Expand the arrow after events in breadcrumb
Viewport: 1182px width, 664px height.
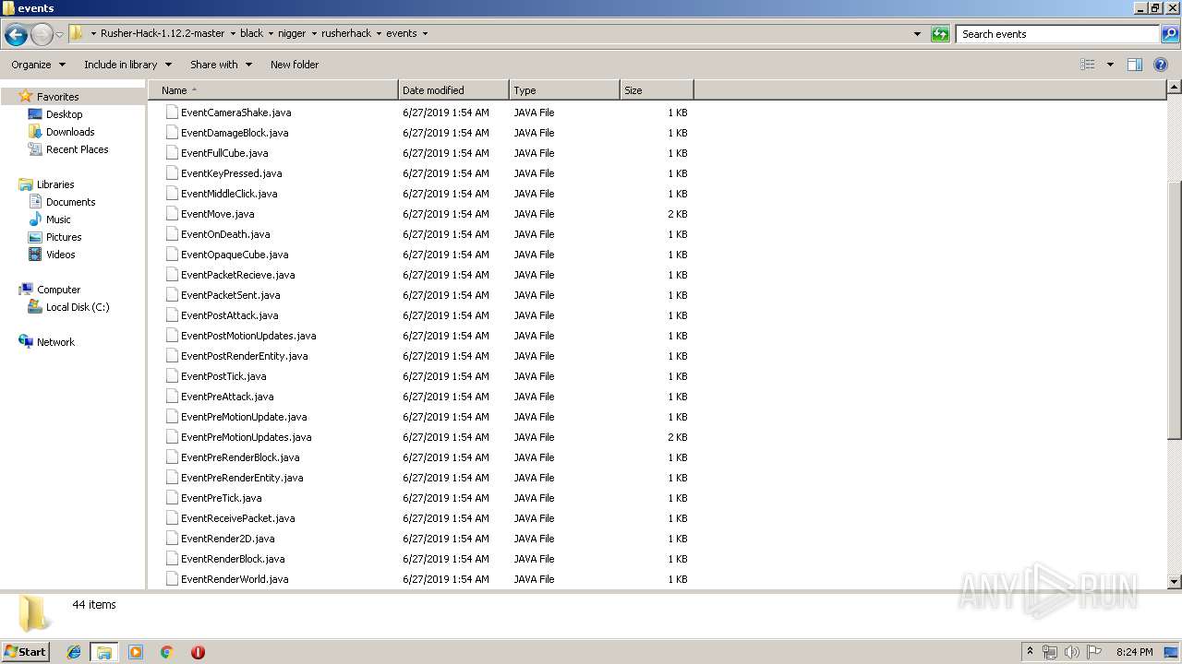pyautogui.click(x=425, y=33)
